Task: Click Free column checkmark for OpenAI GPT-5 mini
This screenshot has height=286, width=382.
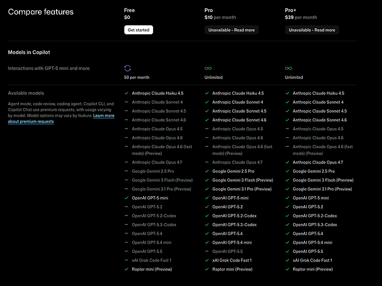Action: (x=126, y=198)
